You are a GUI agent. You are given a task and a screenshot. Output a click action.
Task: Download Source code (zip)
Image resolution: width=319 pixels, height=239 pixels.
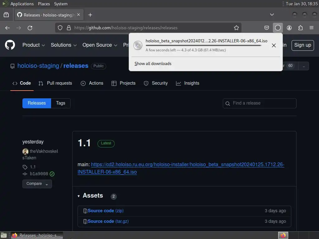tap(106, 211)
